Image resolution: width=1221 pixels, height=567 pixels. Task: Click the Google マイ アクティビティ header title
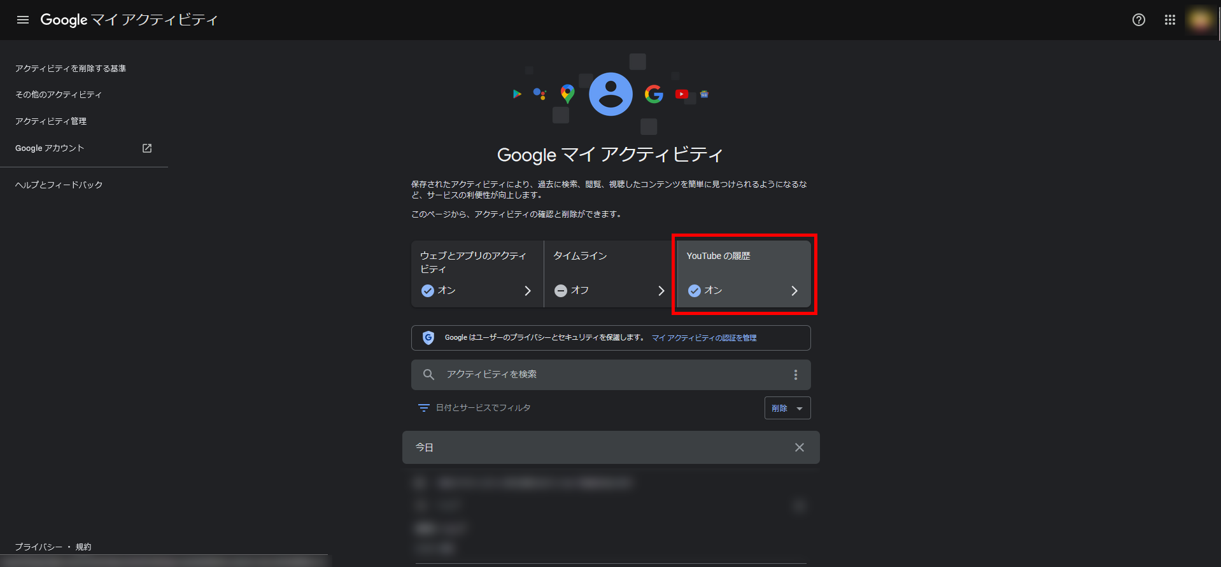tap(129, 20)
